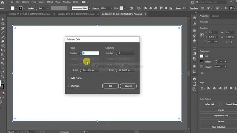Open brush definition Basic dropdown
237x133 pixels.
[90, 8]
